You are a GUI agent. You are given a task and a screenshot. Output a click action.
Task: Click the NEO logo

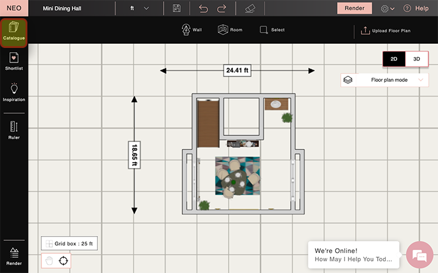14,8
